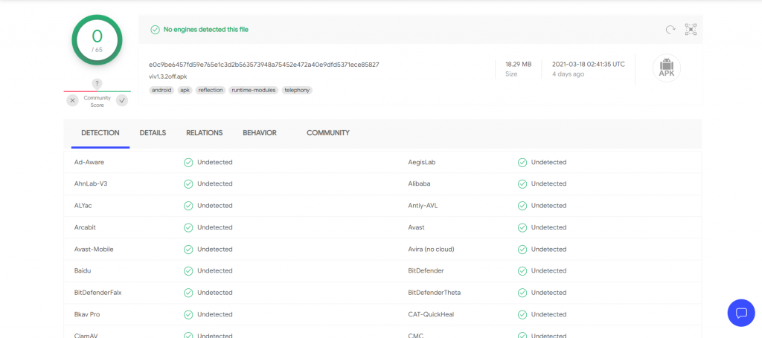Viewport: 762px width, 338px height.
Task: Click the file hash e0c9be6457fd...
Action: (x=264, y=65)
